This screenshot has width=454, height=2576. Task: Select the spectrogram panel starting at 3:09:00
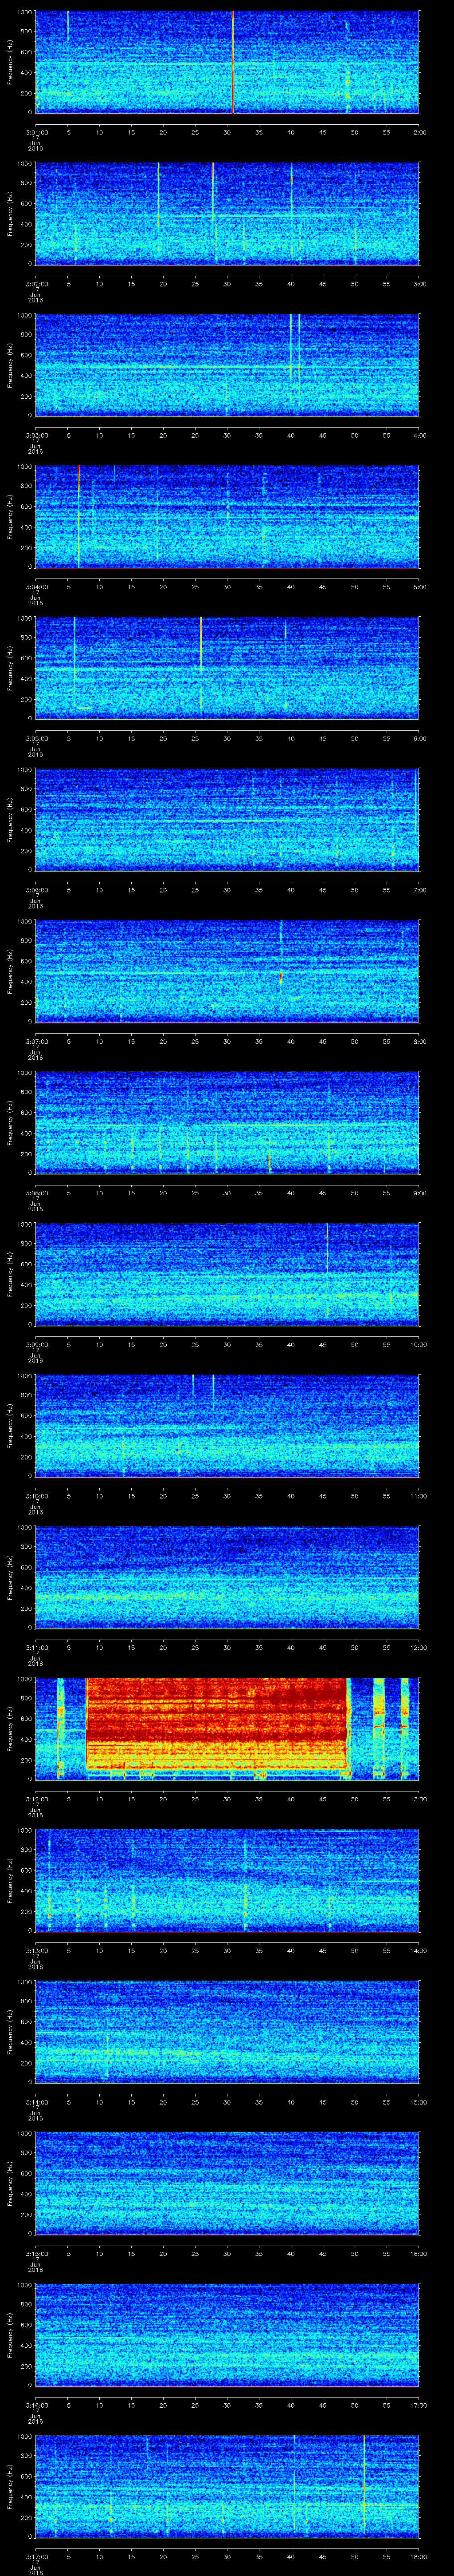(x=227, y=1274)
